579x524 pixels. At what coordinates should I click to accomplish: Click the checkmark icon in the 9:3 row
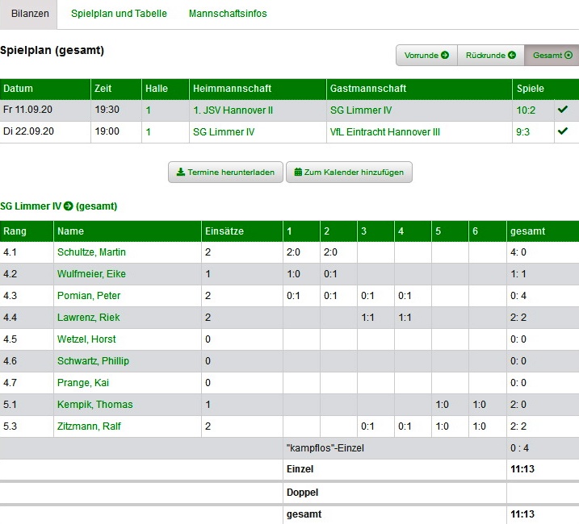point(563,131)
